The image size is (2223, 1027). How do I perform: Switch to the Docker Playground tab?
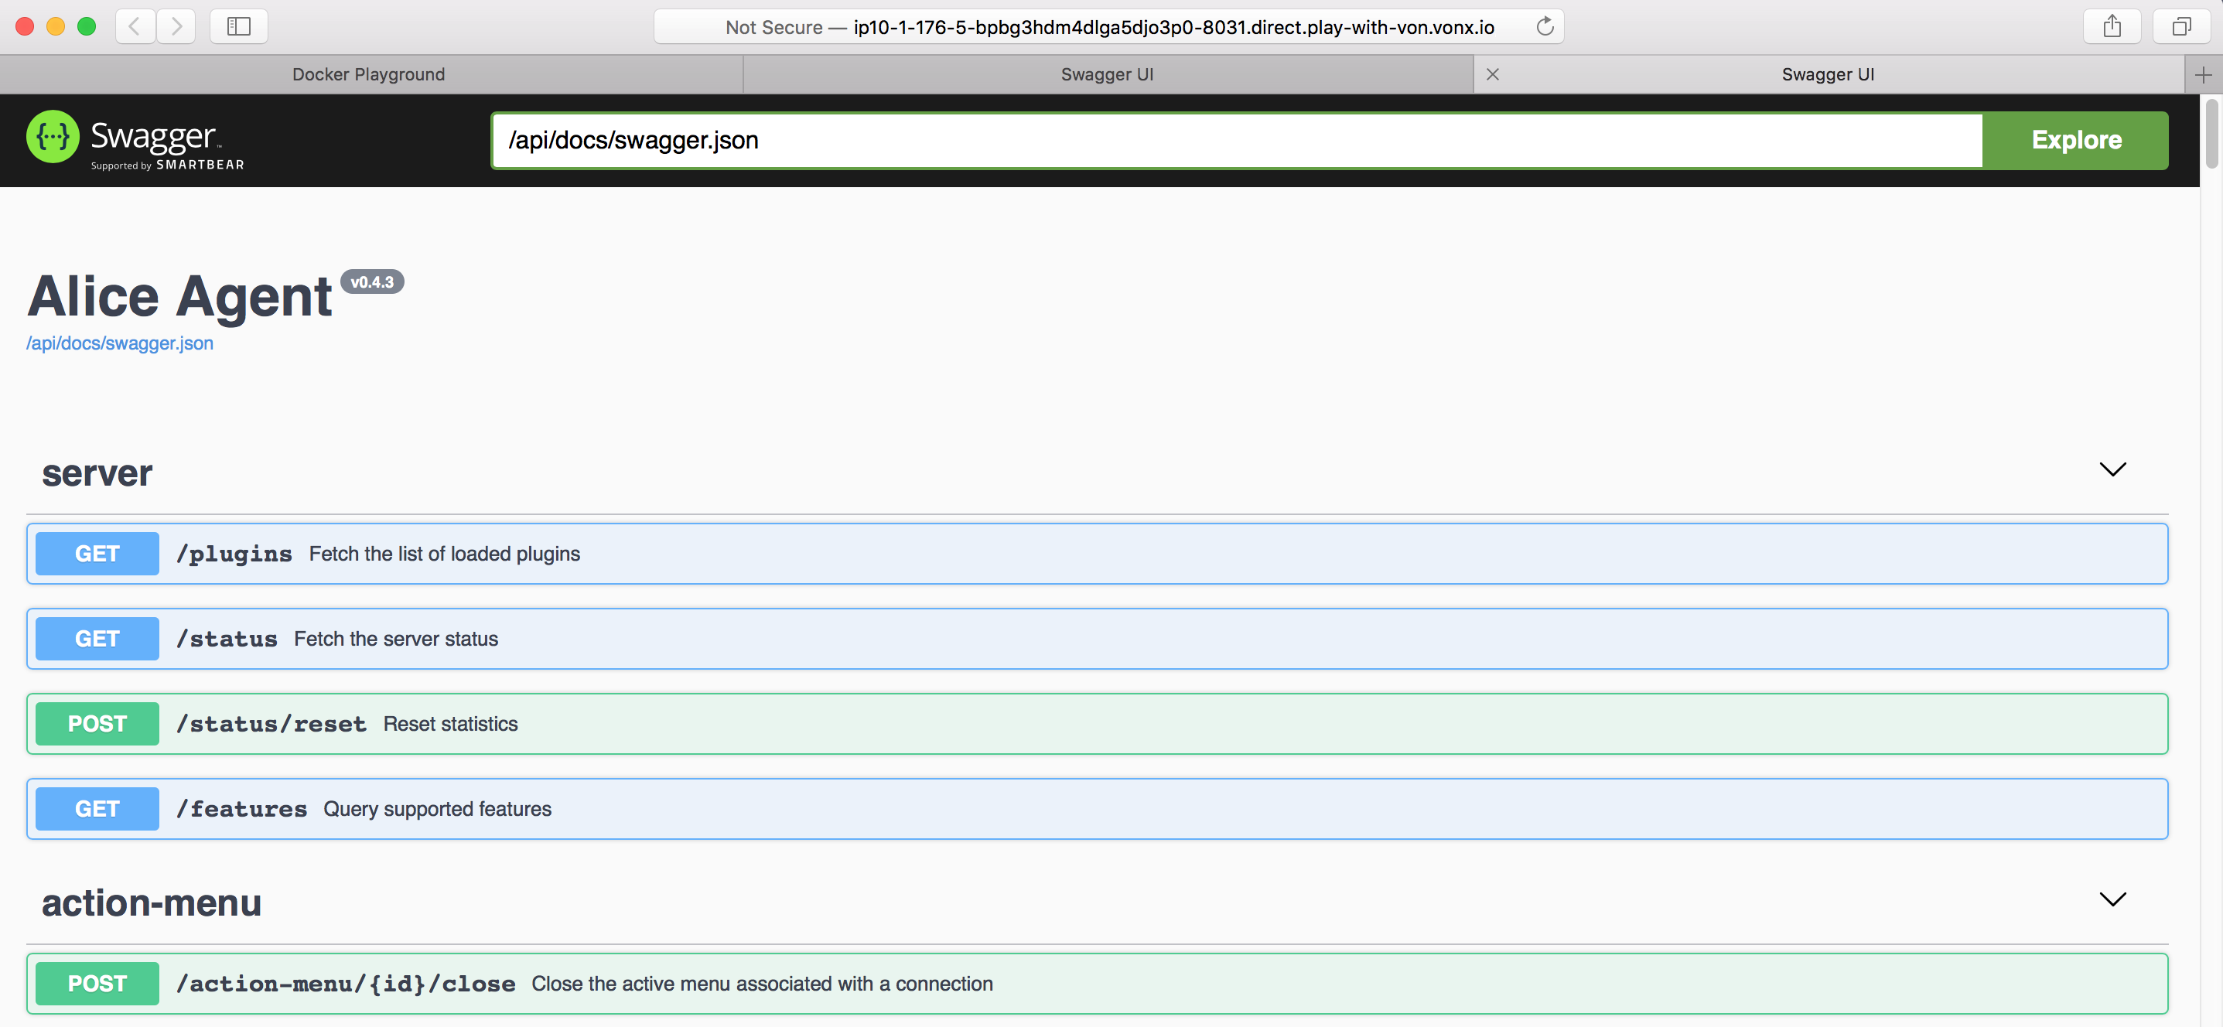pos(368,73)
